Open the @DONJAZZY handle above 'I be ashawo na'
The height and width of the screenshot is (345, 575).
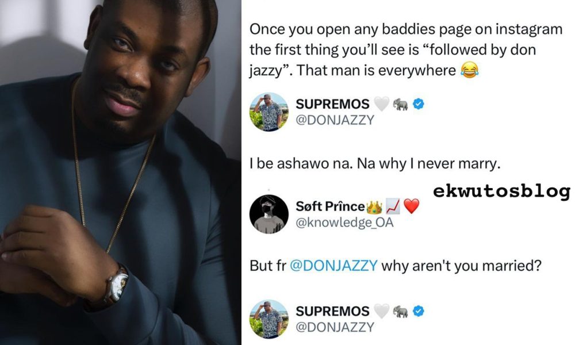click(x=335, y=120)
